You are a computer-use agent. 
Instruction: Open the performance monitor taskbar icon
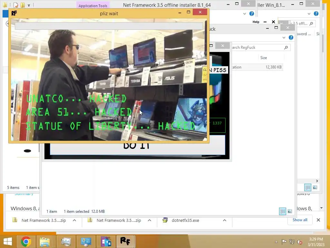click(66, 242)
